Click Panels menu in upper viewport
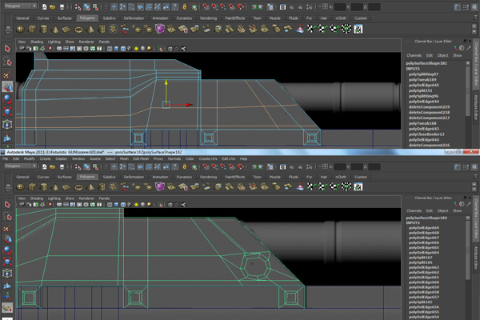 click(104, 42)
